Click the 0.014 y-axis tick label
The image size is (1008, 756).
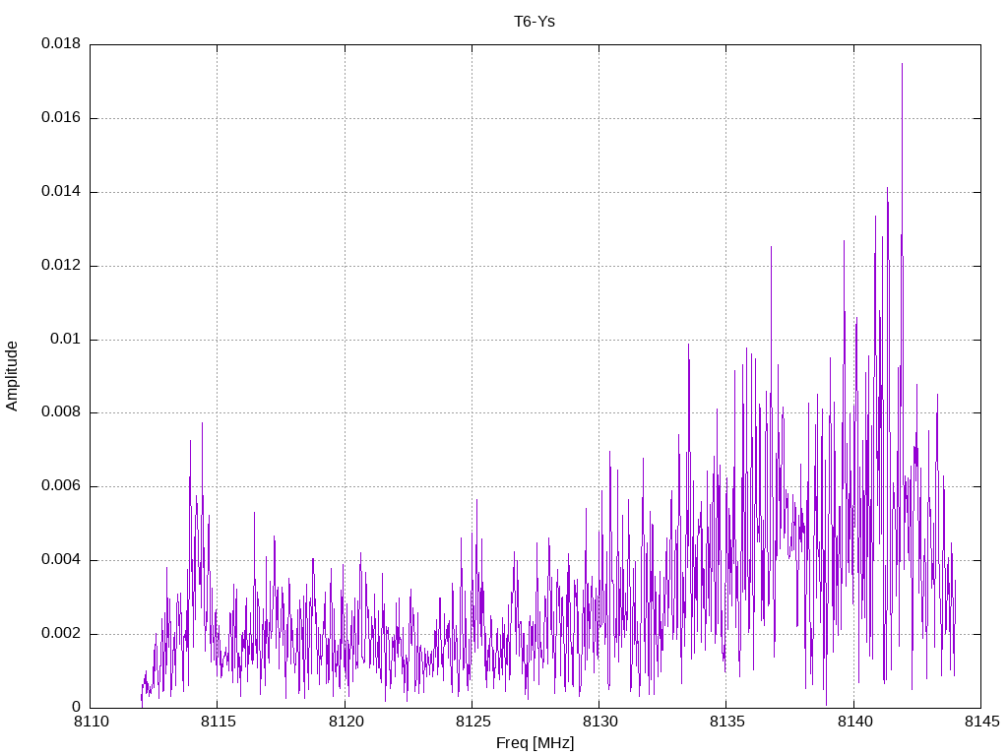click(x=61, y=192)
